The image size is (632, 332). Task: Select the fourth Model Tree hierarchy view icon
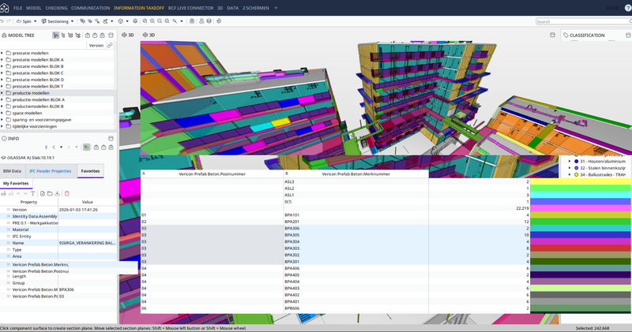click(x=77, y=35)
